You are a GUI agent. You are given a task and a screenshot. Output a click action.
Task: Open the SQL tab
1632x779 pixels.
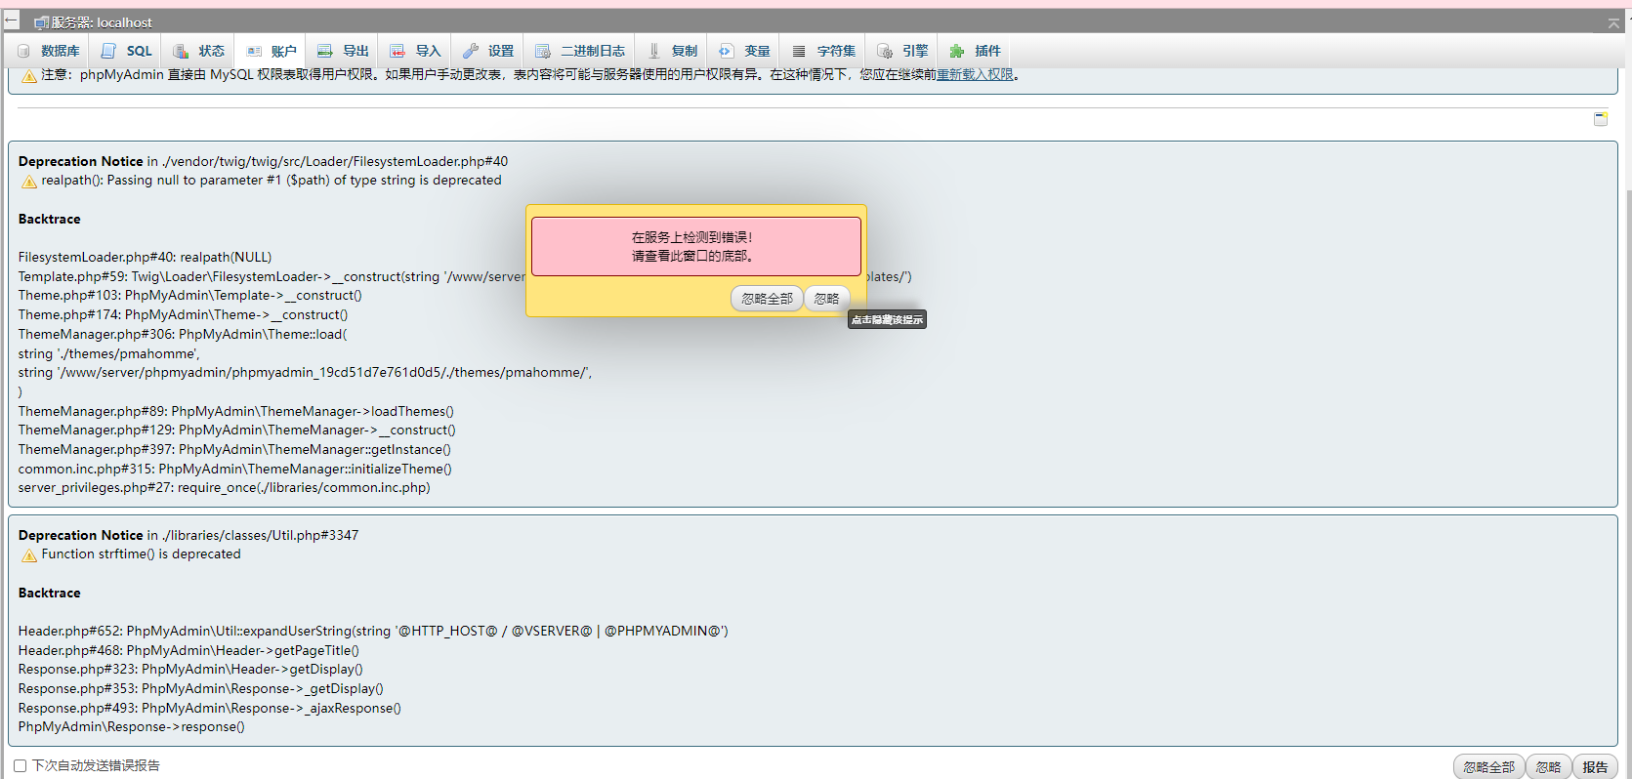[127, 51]
